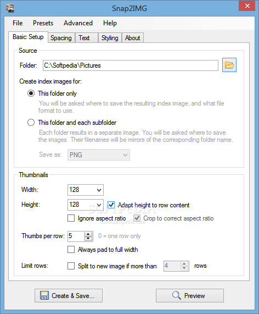Click the 'Create index images for:' label
This screenshot has height=314, width=259.
coord(50,81)
